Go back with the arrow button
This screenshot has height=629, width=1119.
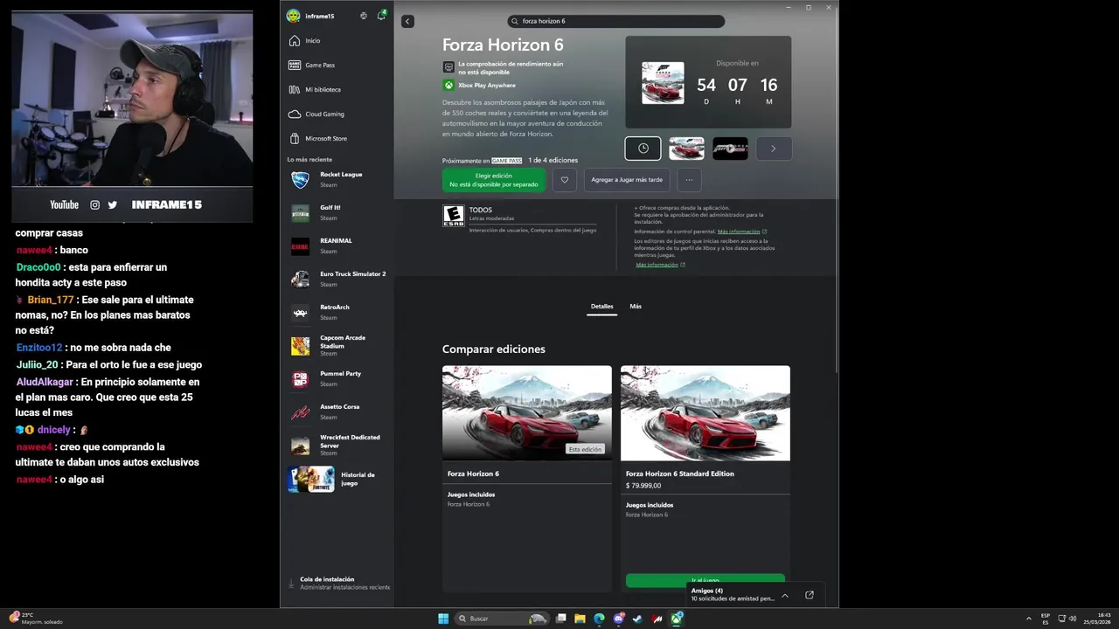click(407, 21)
